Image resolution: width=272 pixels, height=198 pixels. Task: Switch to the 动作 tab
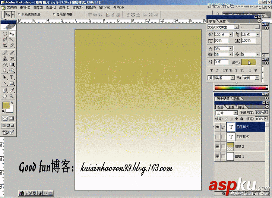pyautogui.click(x=237, y=99)
